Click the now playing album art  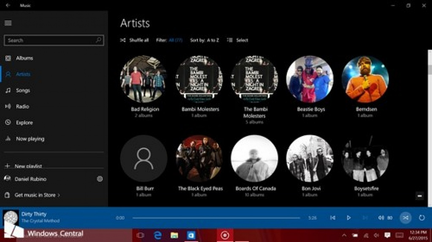coord(11,218)
